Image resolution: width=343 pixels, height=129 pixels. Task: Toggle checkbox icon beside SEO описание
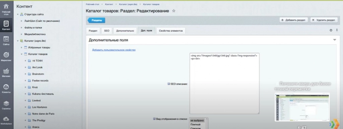coord(169,84)
